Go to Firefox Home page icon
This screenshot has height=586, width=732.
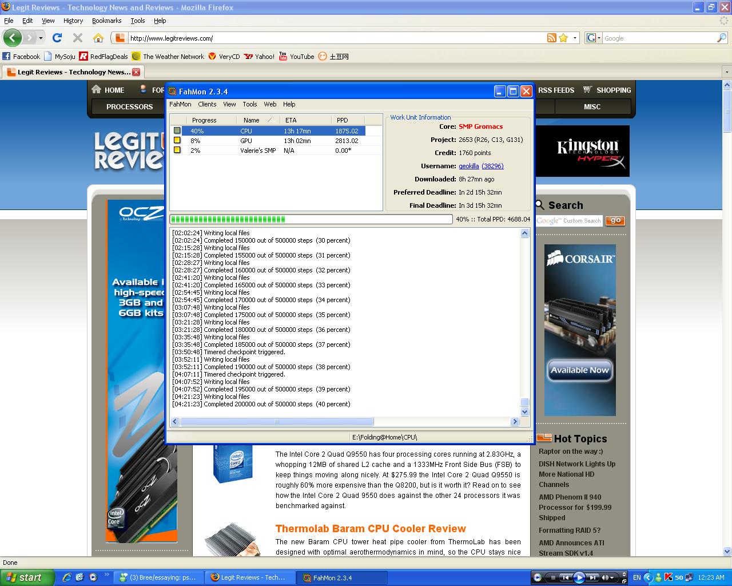point(98,38)
